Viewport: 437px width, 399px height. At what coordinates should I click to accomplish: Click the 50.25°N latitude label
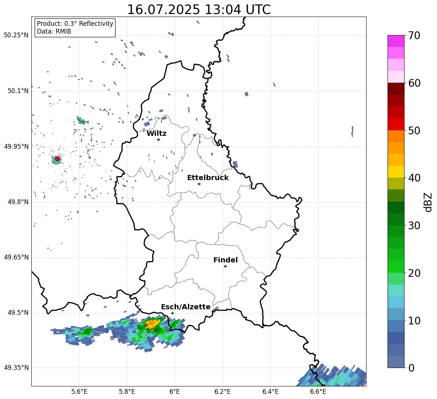[x=16, y=35]
